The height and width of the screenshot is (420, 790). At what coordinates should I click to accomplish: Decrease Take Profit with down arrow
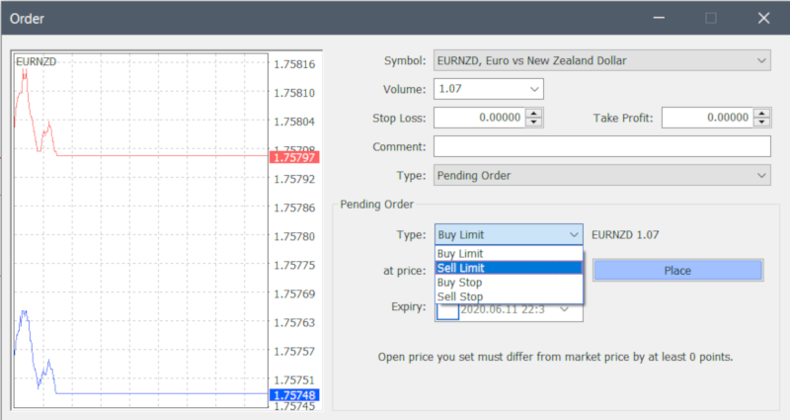pos(761,123)
